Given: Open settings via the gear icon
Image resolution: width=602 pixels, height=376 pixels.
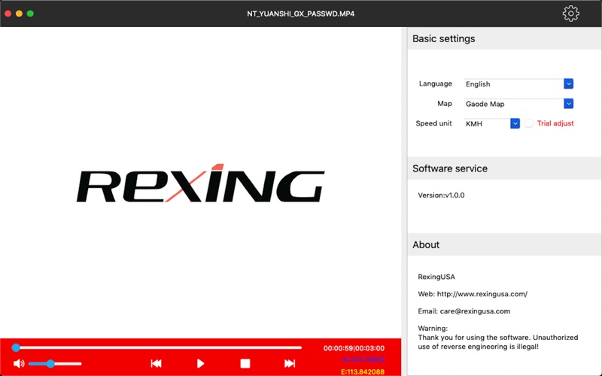Looking at the screenshot, I should (x=570, y=14).
